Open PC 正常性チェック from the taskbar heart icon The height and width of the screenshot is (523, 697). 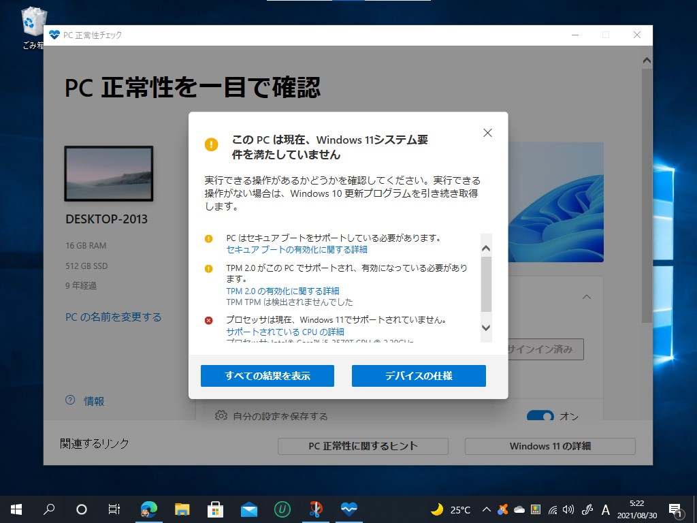348,509
